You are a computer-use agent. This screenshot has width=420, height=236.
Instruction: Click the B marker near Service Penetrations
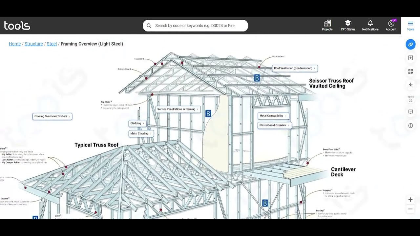tap(208, 114)
